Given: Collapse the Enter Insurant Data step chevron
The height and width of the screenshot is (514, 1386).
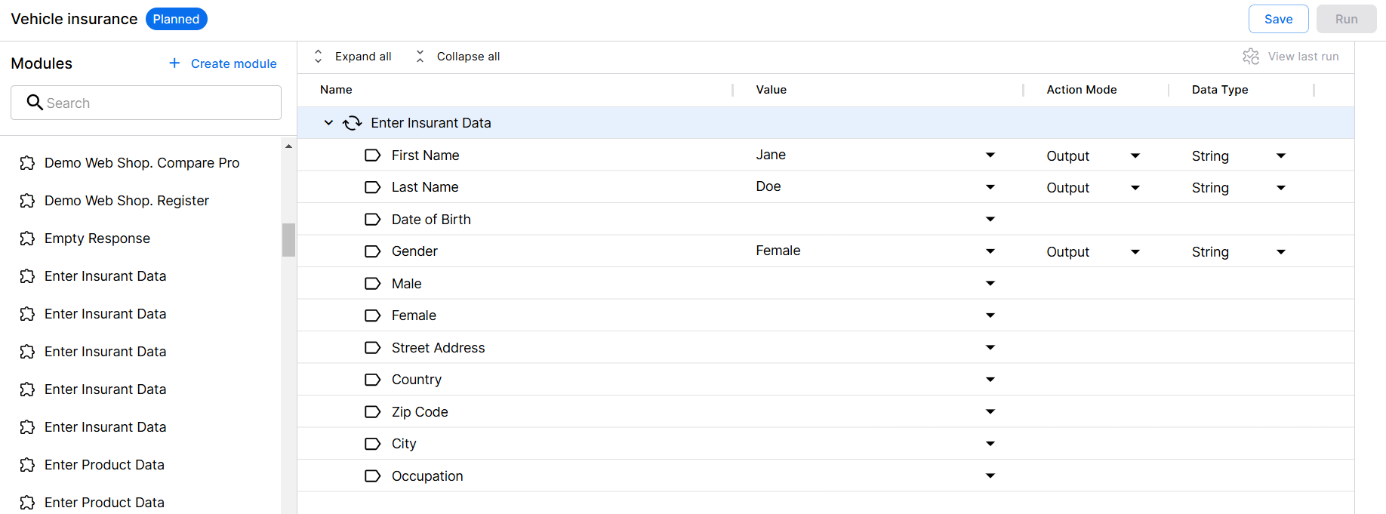Looking at the screenshot, I should point(328,123).
